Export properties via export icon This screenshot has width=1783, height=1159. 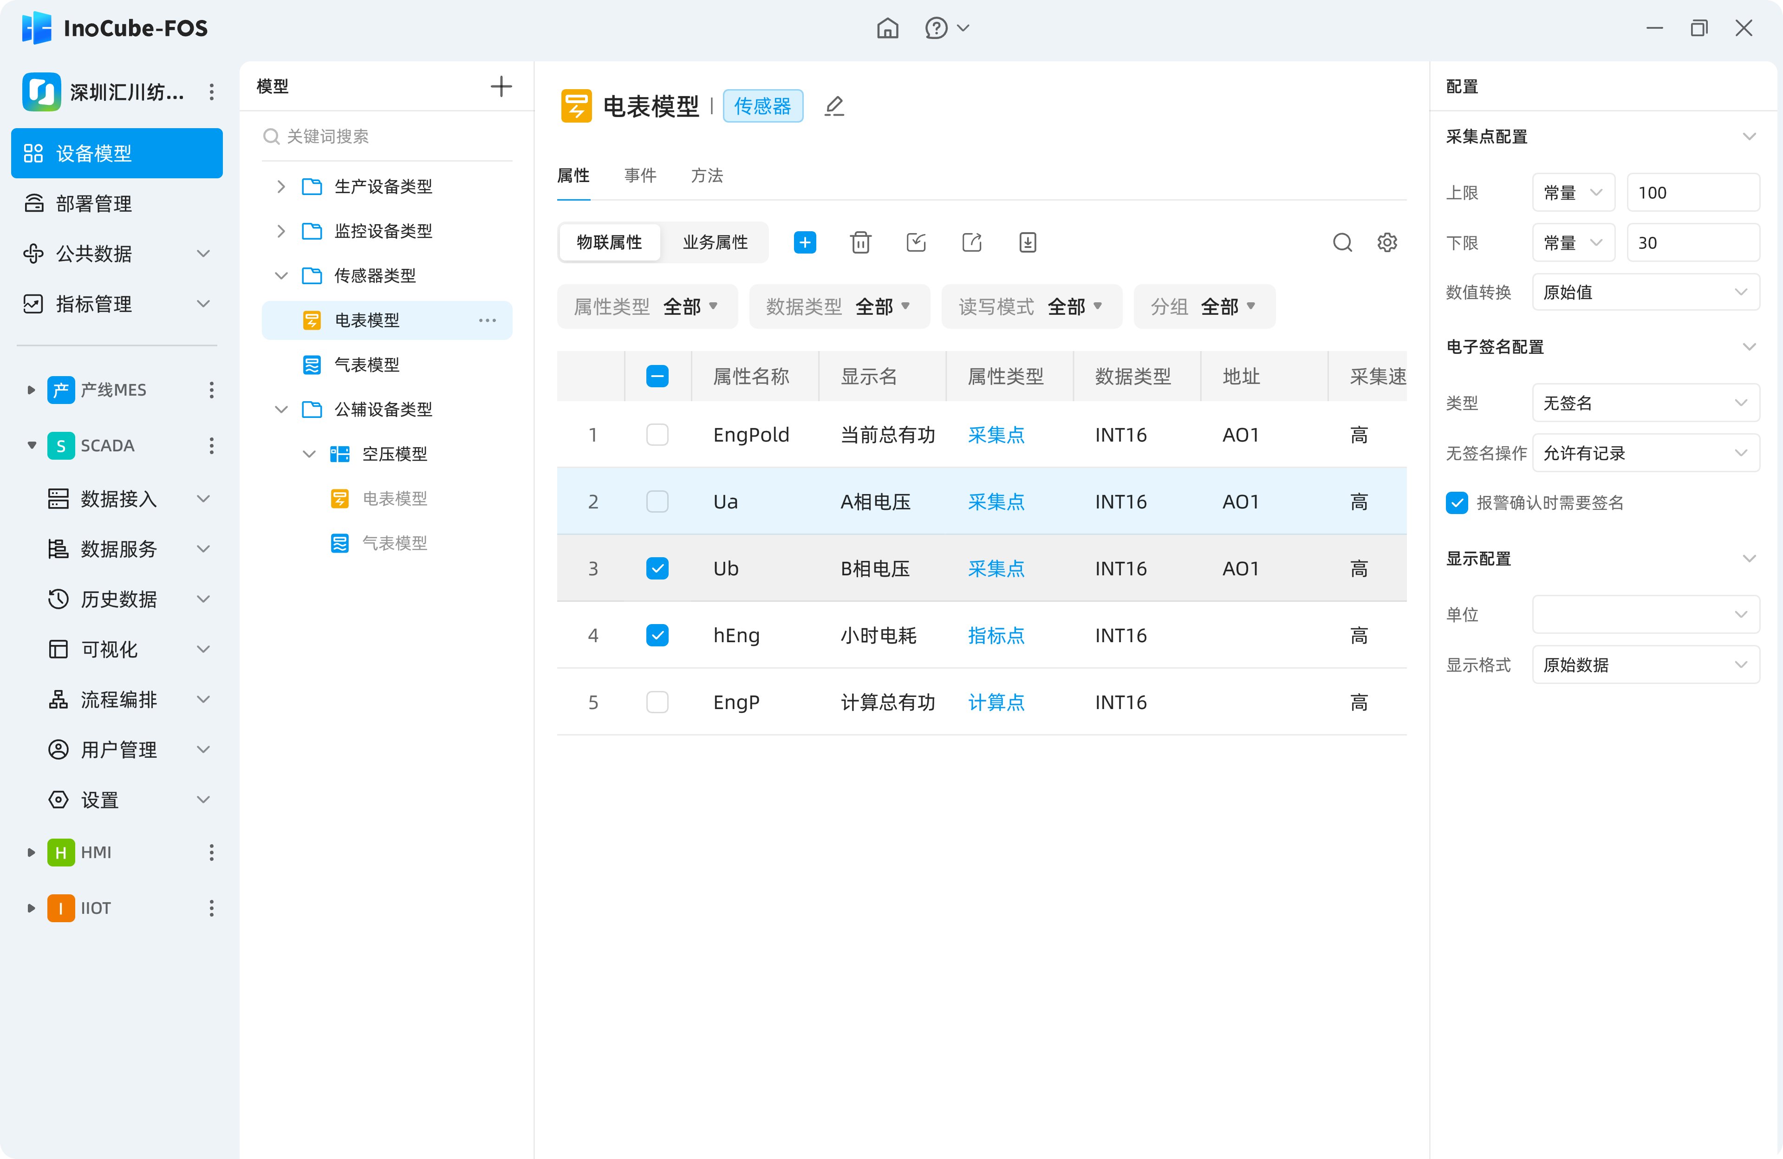pos(972,242)
